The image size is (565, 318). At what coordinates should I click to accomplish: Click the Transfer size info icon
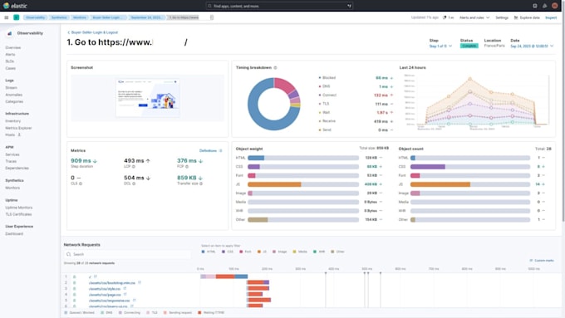click(x=201, y=183)
